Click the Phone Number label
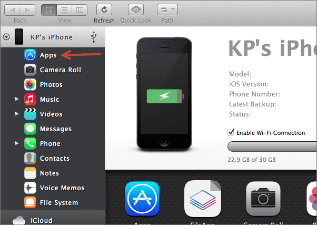The image size is (317, 225). pyautogui.click(x=254, y=94)
